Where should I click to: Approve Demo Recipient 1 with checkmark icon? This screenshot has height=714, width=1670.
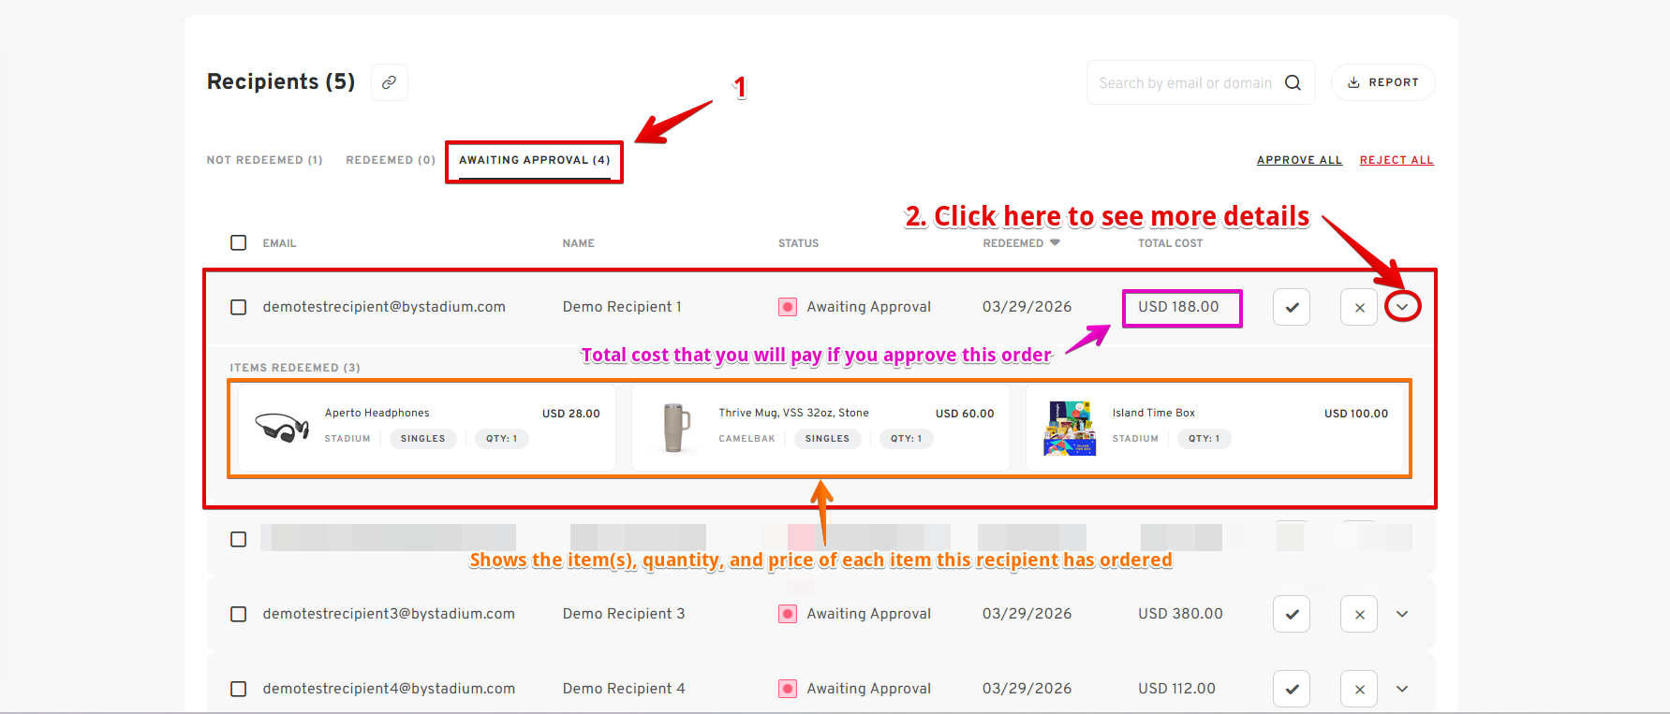(x=1291, y=307)
